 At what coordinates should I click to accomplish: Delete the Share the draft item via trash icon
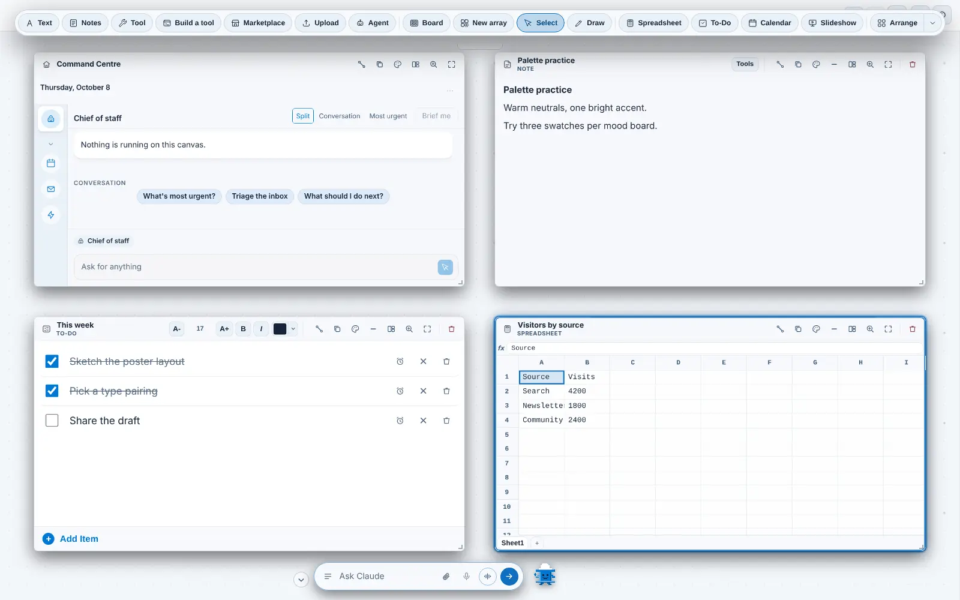(x=446, y=421)
